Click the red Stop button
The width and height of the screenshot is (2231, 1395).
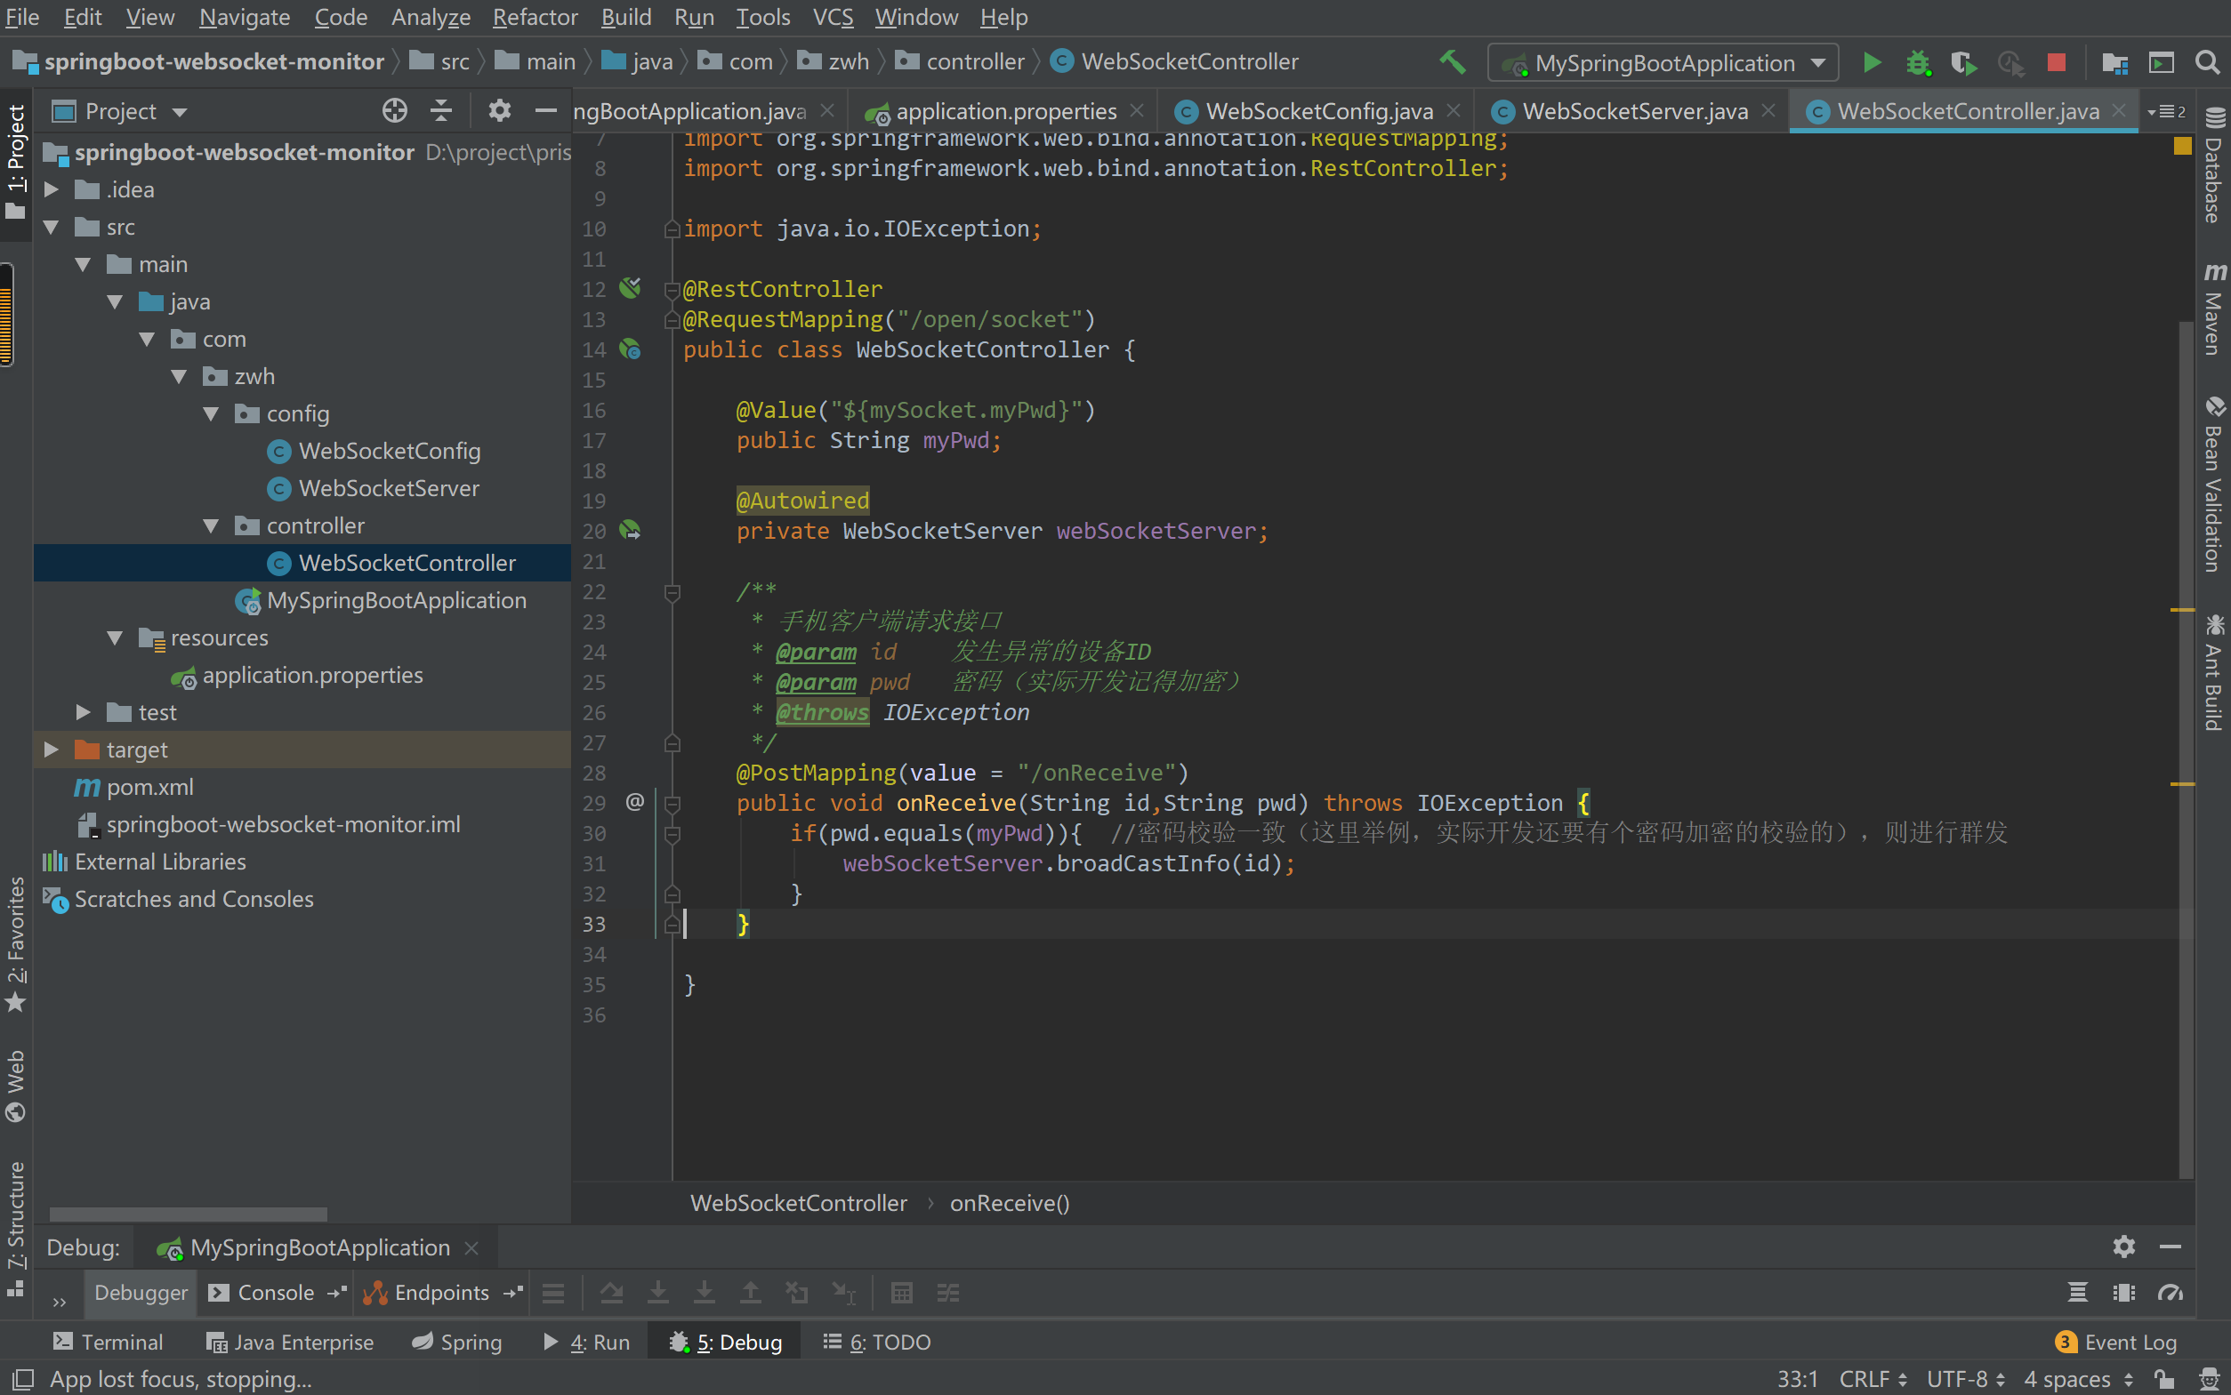pyautogui.click(x=2056, y=63)
